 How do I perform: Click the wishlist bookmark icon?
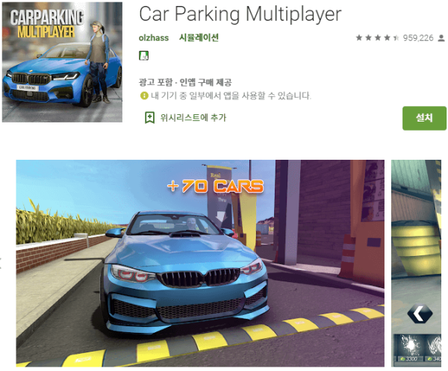(150, 118)
